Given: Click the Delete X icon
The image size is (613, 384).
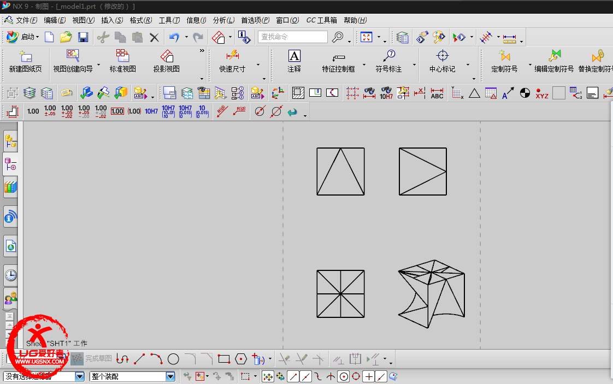Looking at the screenshot, I should pyautogui.click(x=155, y=38).
